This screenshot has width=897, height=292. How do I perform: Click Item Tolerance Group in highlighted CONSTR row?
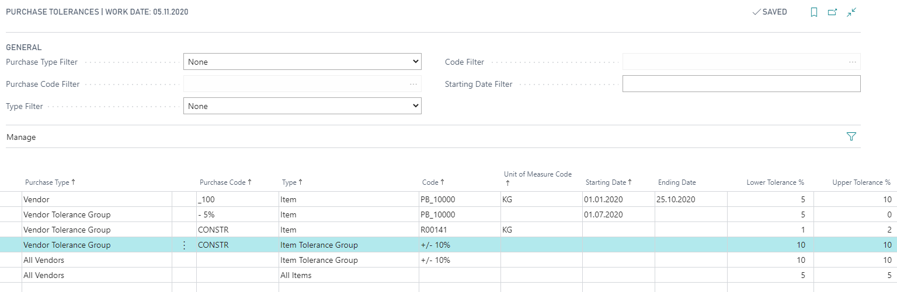coord(349,245)
